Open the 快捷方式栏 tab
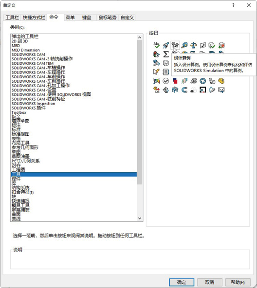The height and width of the screenshot is (288, 257). 34,18
